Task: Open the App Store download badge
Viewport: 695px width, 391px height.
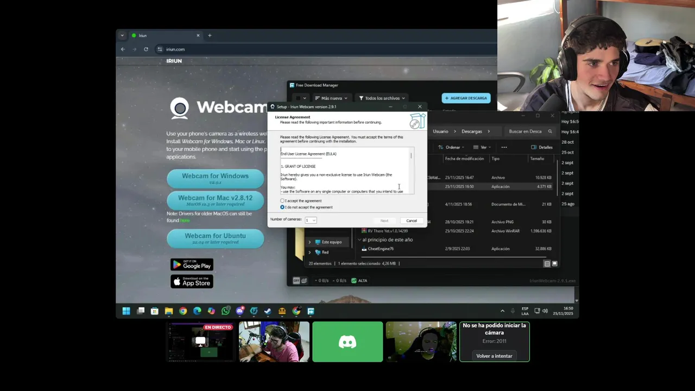Action: (192, 281)
